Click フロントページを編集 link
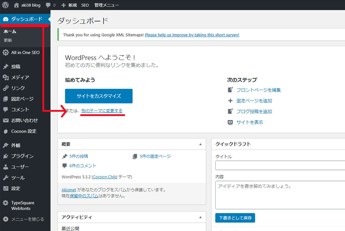Image resolution: width=345 pixels, height=231 pixels. click(x=258, y=90)
